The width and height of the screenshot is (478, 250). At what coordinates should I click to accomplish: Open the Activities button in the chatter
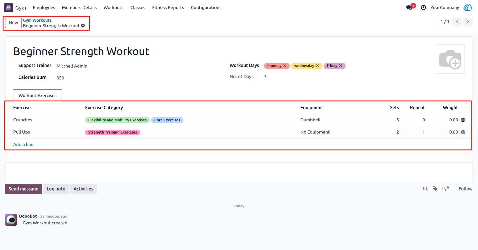coord(83,189)
